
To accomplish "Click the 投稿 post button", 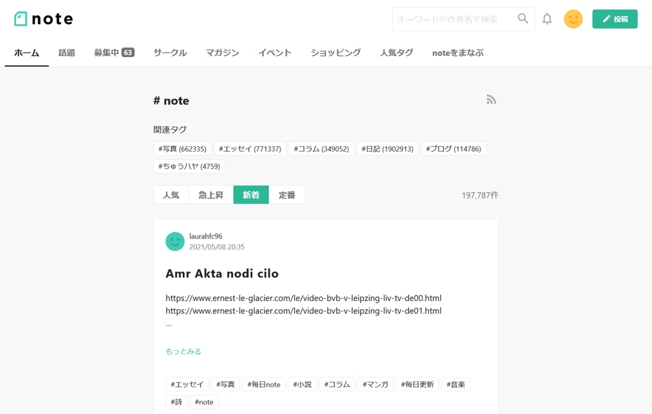I will click(615, 19).
